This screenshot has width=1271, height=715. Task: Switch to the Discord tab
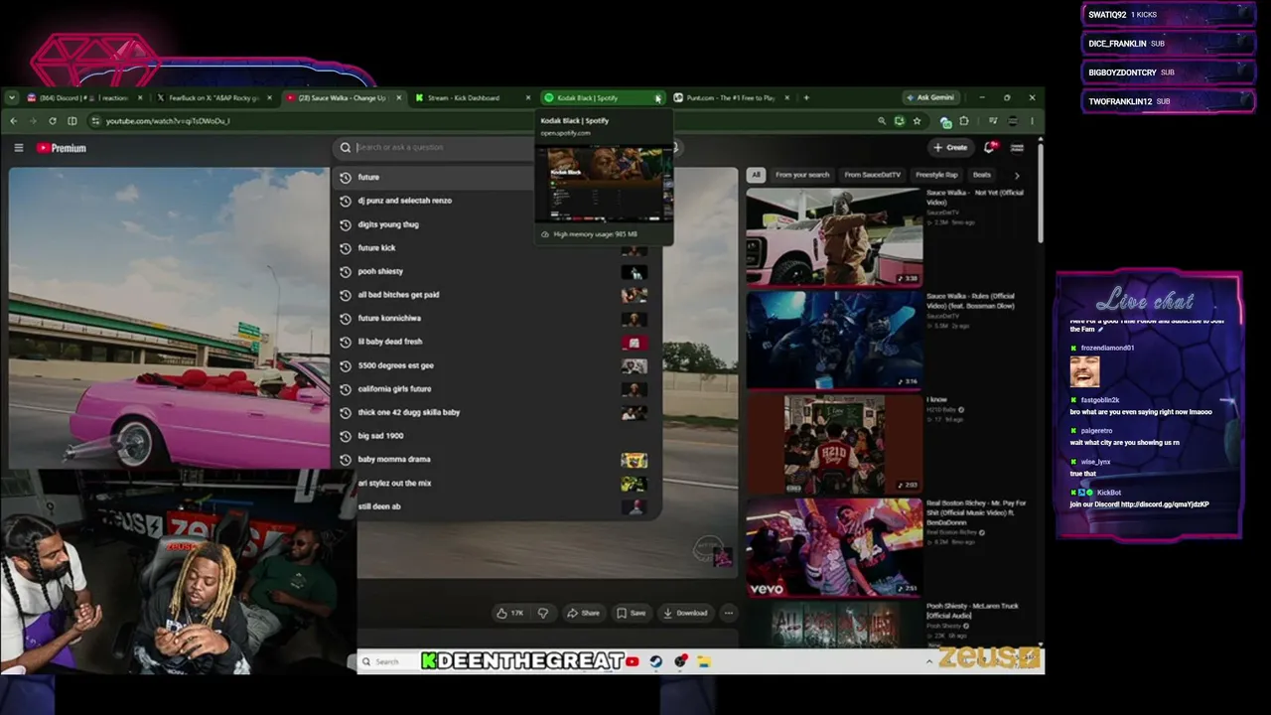coord(83,97)
